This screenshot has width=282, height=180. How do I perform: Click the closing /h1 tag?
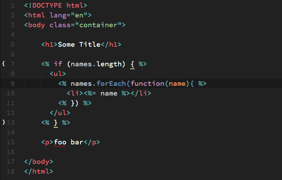click(x=111, y=45)
